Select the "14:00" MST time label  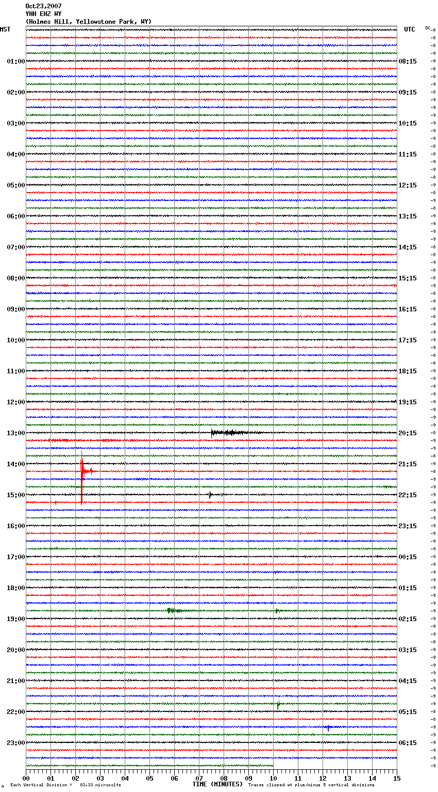click(x=16, y=464)
